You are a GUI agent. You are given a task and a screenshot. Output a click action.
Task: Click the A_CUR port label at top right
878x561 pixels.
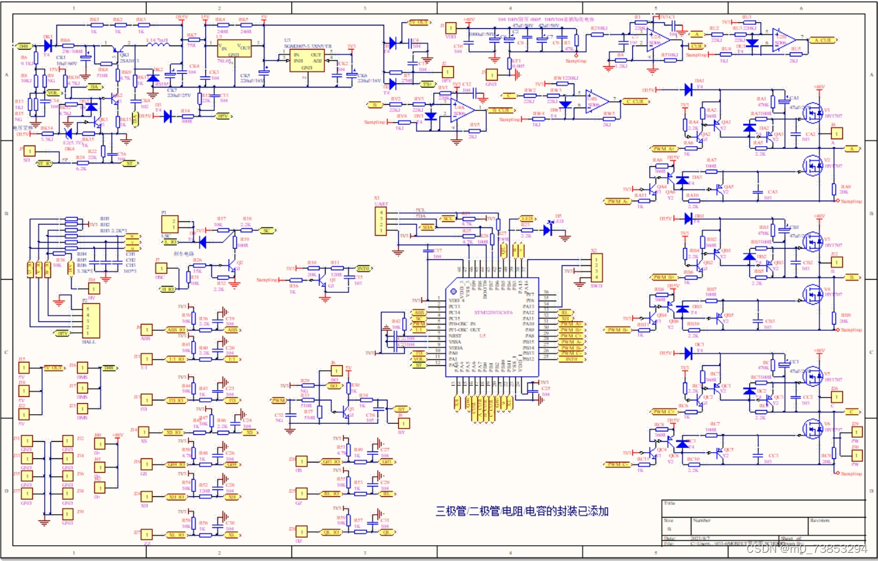coord(824,39)
